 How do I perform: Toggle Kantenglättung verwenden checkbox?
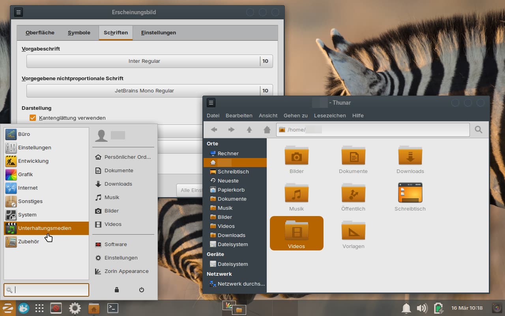point(33,118)
